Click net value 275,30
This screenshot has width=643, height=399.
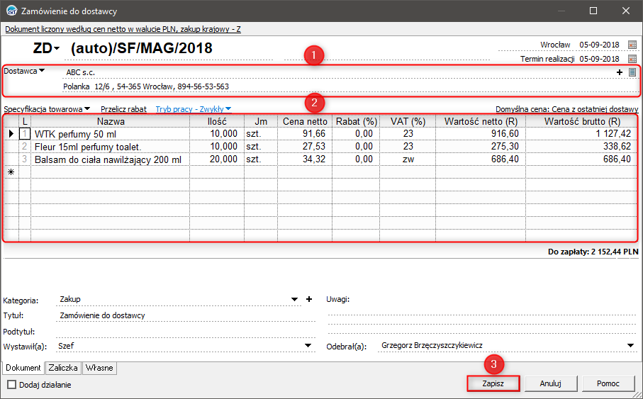tap(481, 147)
